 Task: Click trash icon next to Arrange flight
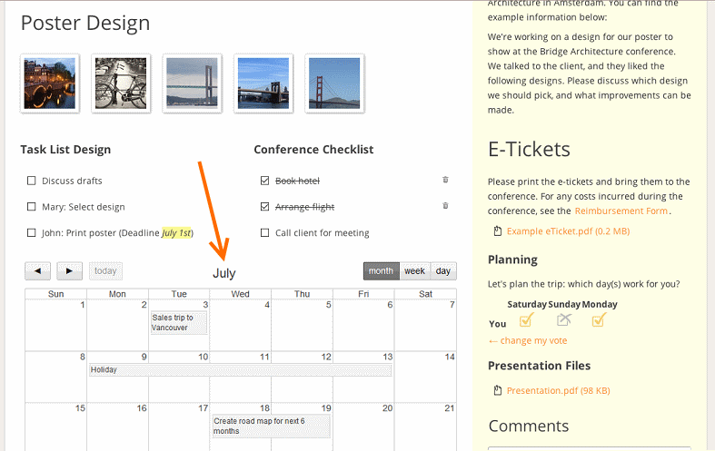(x=445, y=205)
